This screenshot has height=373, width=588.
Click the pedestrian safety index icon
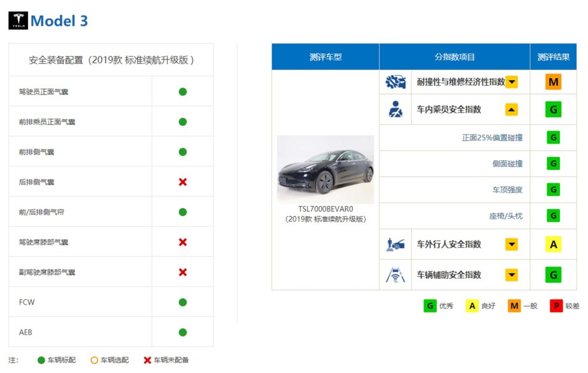[395, 244]
